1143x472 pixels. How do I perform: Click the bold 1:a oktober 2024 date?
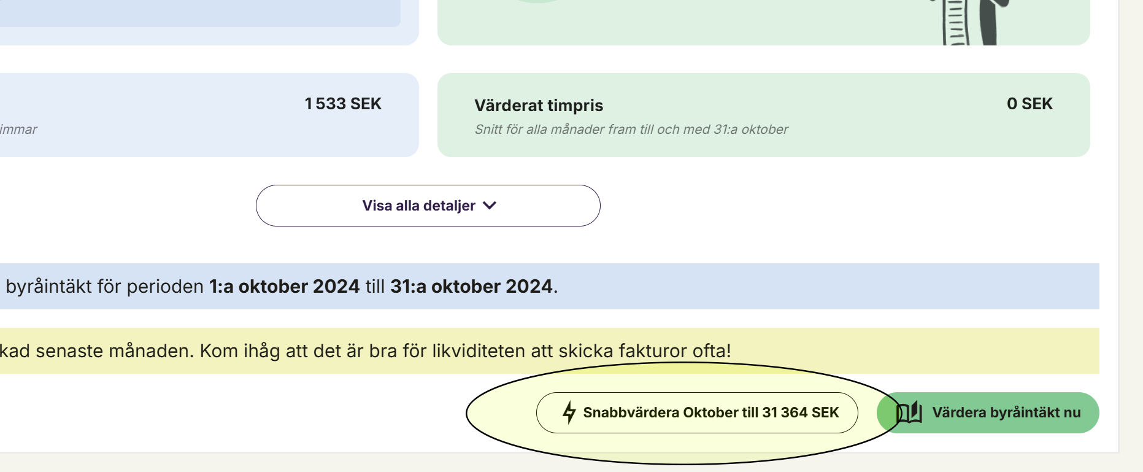click(x=284, y=287)
